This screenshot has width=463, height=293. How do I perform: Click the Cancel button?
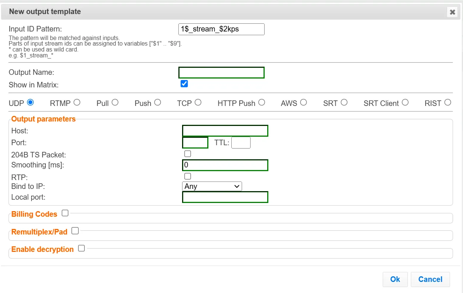[x=430, y=279]
